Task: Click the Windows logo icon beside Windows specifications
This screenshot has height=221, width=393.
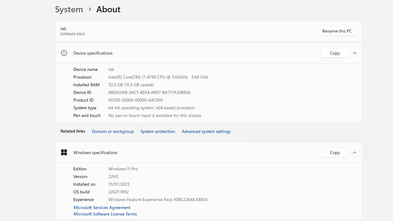Action: coord(64,153)
